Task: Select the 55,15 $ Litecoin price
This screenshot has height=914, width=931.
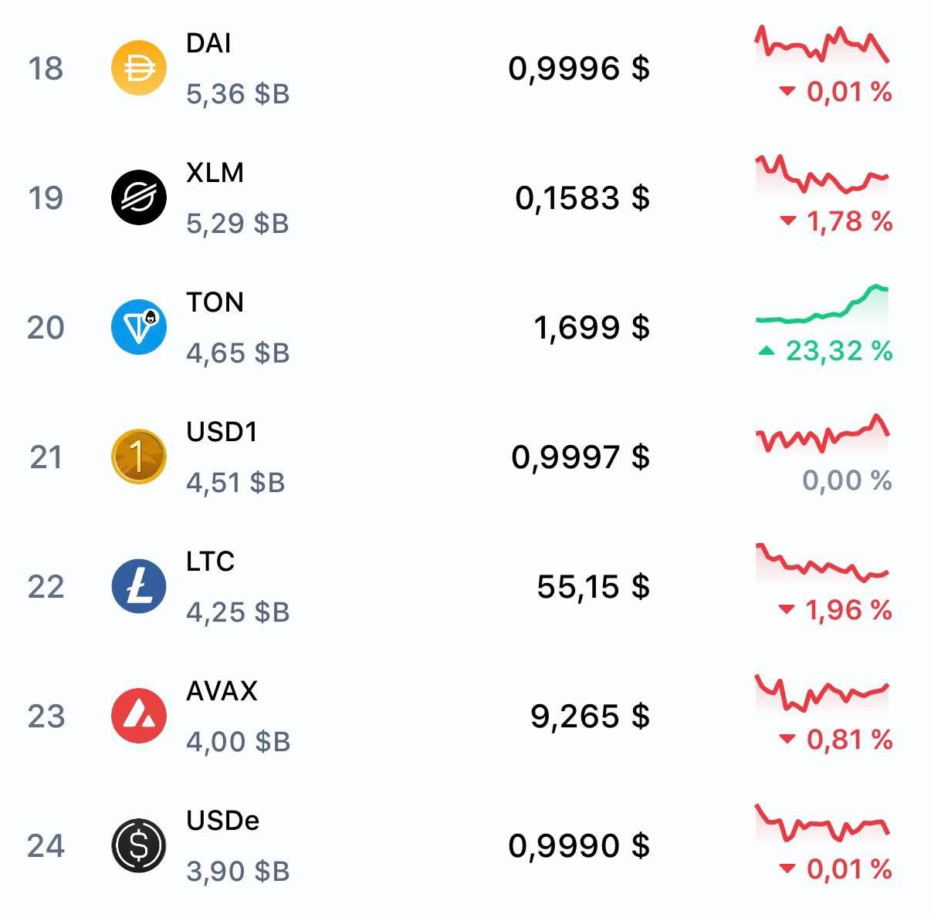Action: pos(593,587)
